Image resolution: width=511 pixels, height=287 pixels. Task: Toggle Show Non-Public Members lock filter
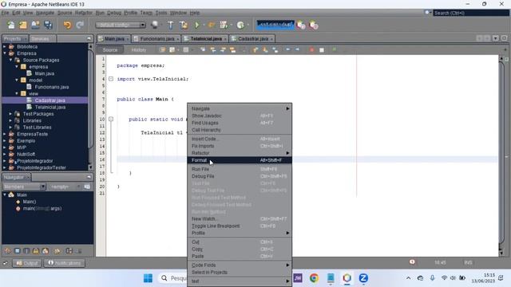click(36, 251)
